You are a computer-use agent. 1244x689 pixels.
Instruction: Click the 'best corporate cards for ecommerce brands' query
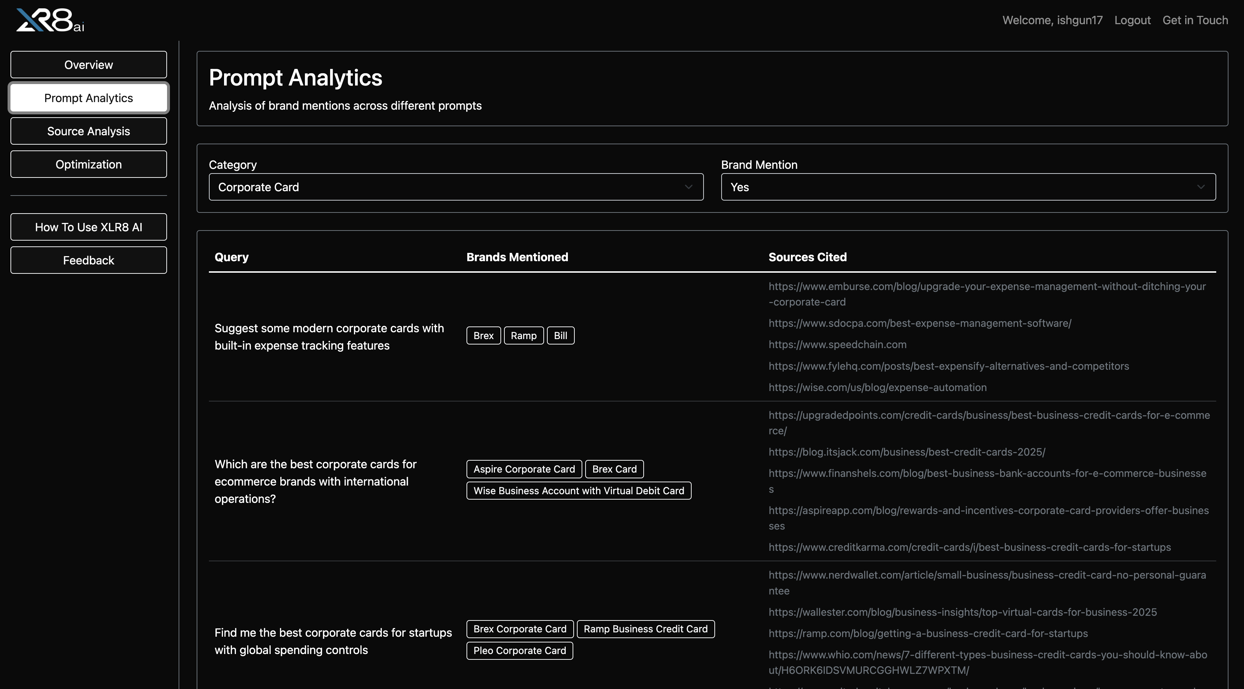click(315, 481)
